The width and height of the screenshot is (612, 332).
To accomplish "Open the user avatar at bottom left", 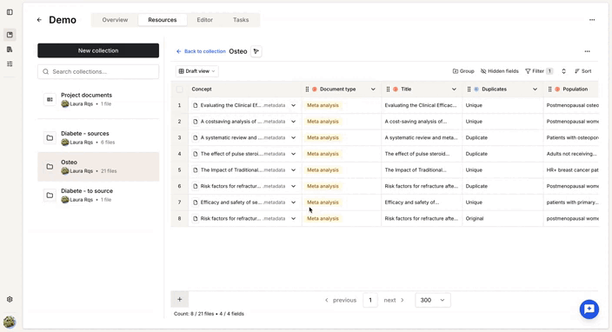I will click(x=10, y=322).
